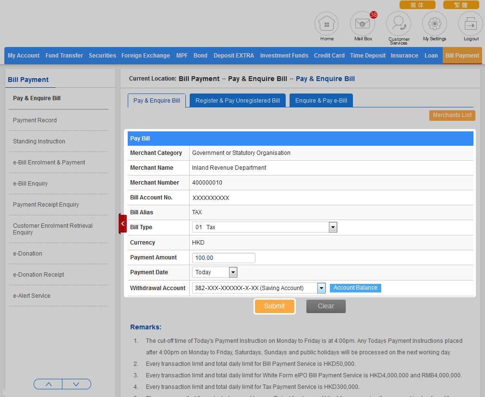This screenshot has height=397, width=485.
Task: Collapse sidebar with red arrow handle
Action: 123,224
